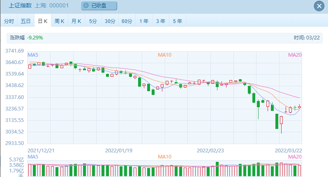Click the 3034.52 price axis label
Viewport: 328px width, 177px height.
[x=15, y=132]
